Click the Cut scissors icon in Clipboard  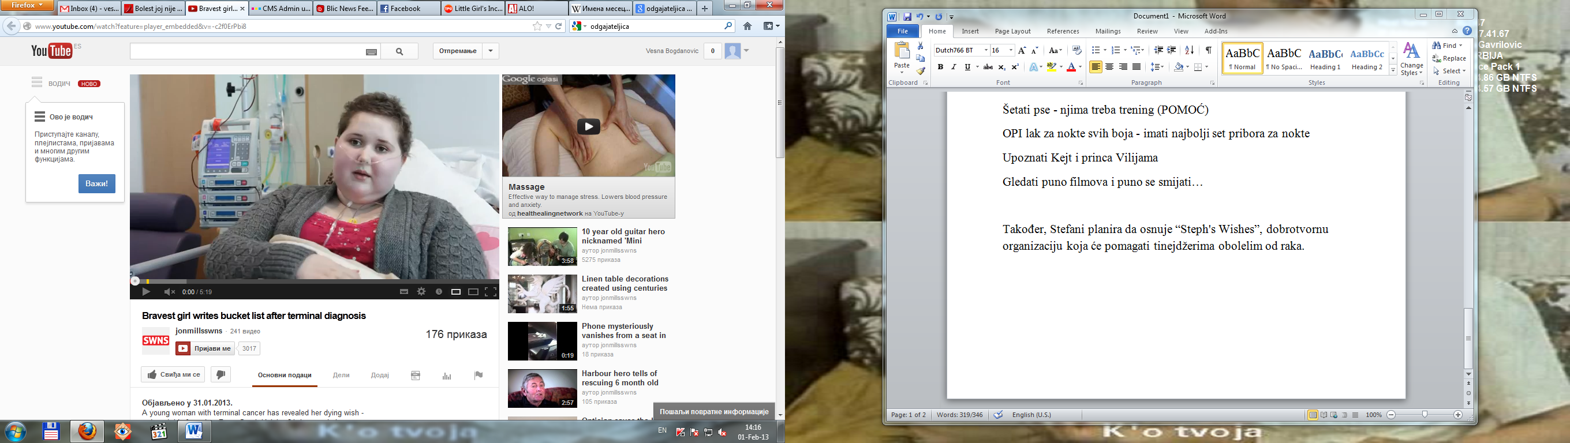pos(920,46)
